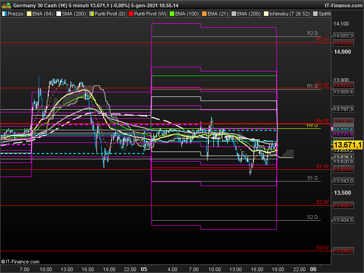Click the yellow EMA (64) swatch
This screenshot has height=273, width=364.
[29, 14]
